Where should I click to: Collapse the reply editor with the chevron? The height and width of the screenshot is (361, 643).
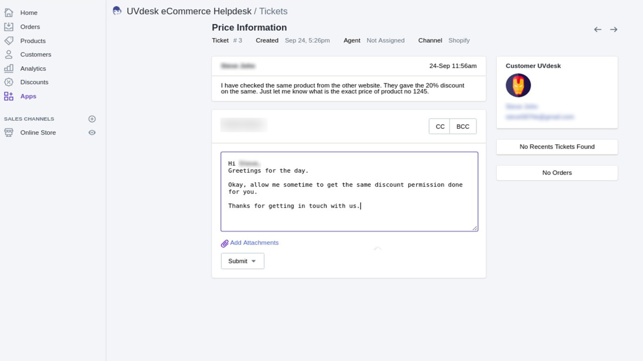tap(377, 248)
